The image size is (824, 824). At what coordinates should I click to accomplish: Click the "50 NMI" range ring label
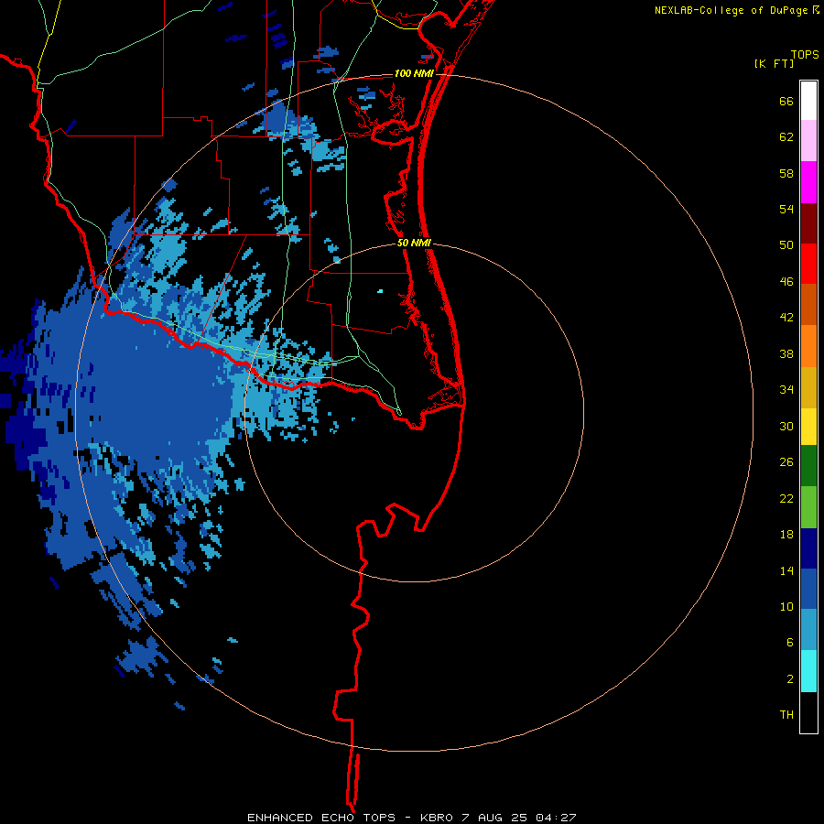pyautogui.click(x=414, y=243)
